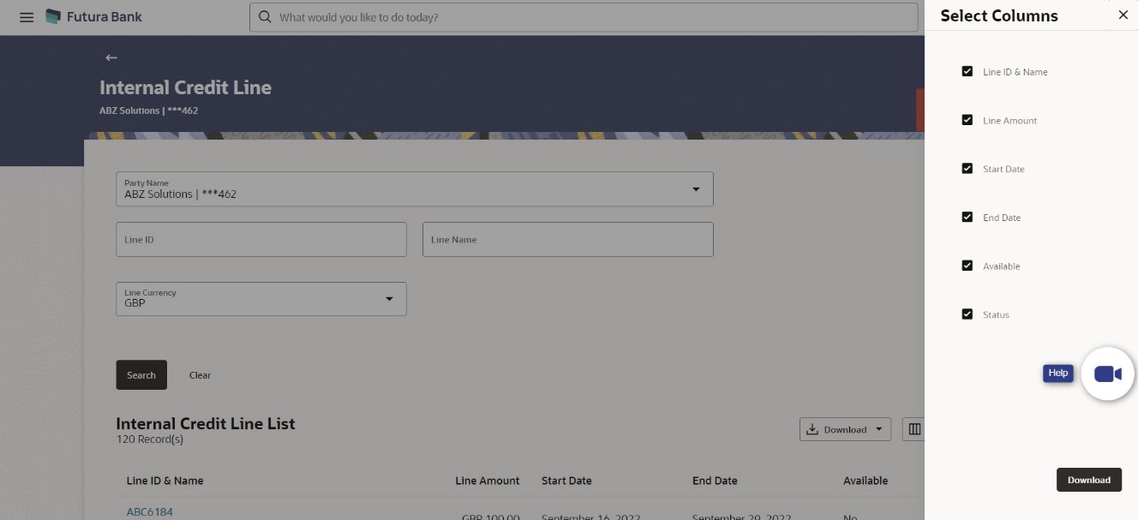This screenshot has height=520, width=1138.
Task: Click the top search bar field
Action: click(x=584, y=17)
